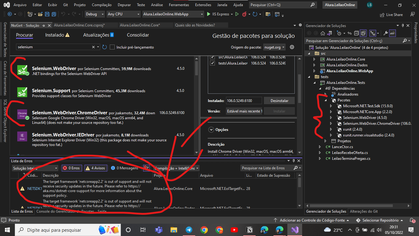The width and height of the screenshot is (419, 236).
Task: Toggle Show All Files in Solution Explorer
Action: click(363, 33)
